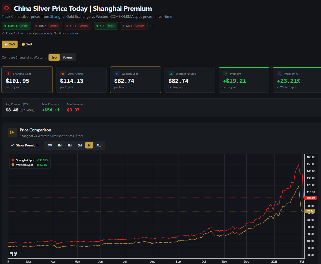Image resolution: width=321 pixels, height=264 pixels.
Task: Select the XAG silver metal toggle
Action: click(x=10, y=44)
